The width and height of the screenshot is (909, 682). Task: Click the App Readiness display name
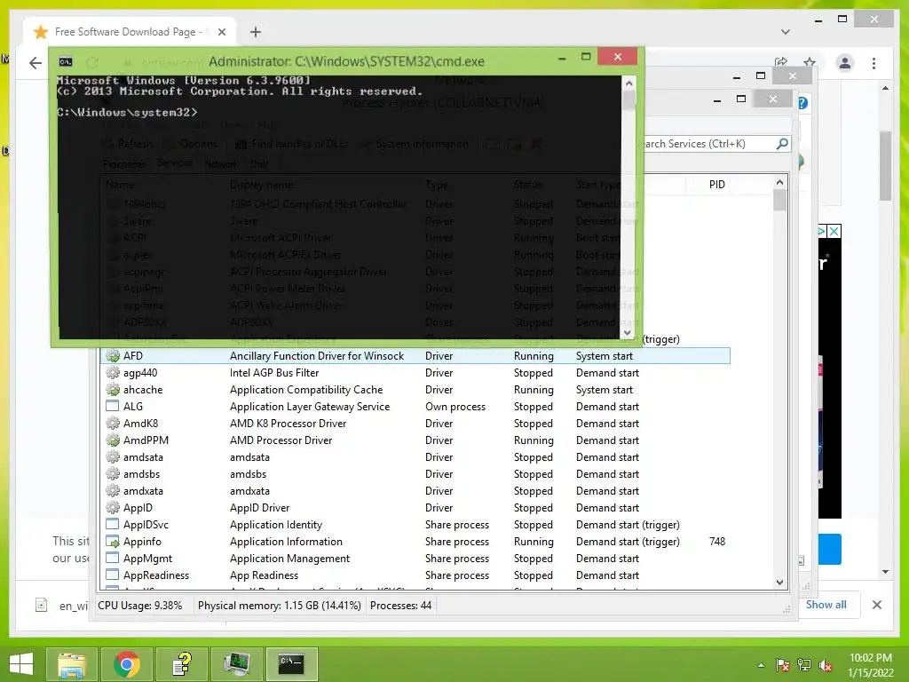[264, 575]
